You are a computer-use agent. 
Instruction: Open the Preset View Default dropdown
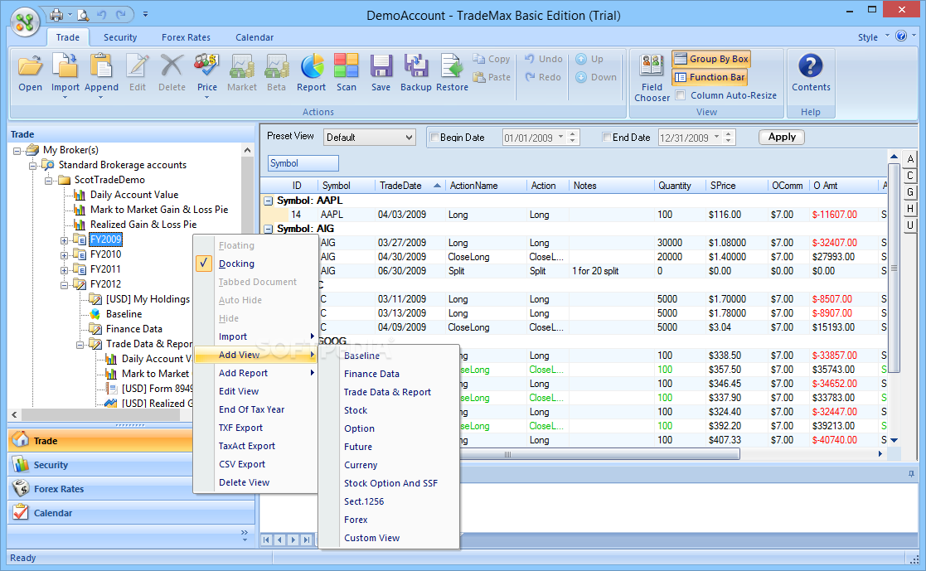409,138
